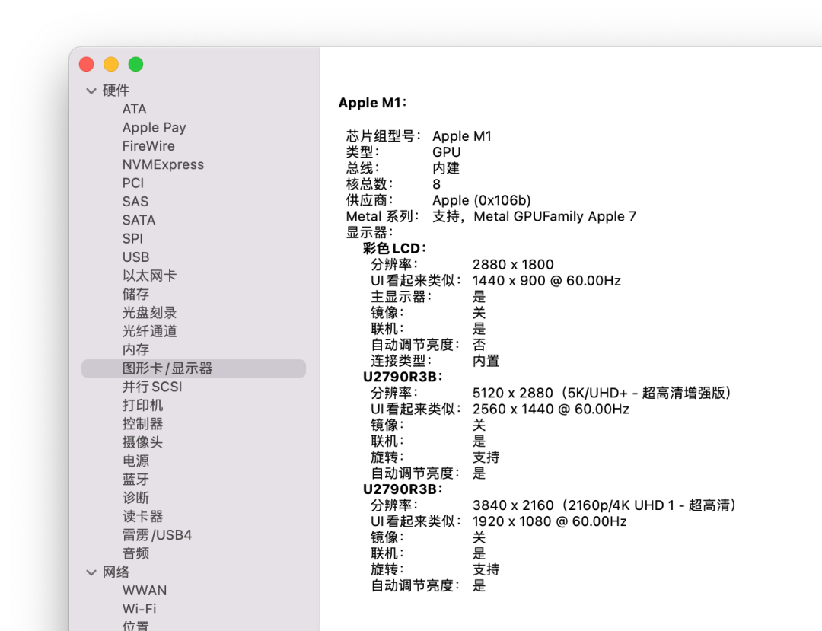Select 读卡器 in the sidebar

click(142, 516)
